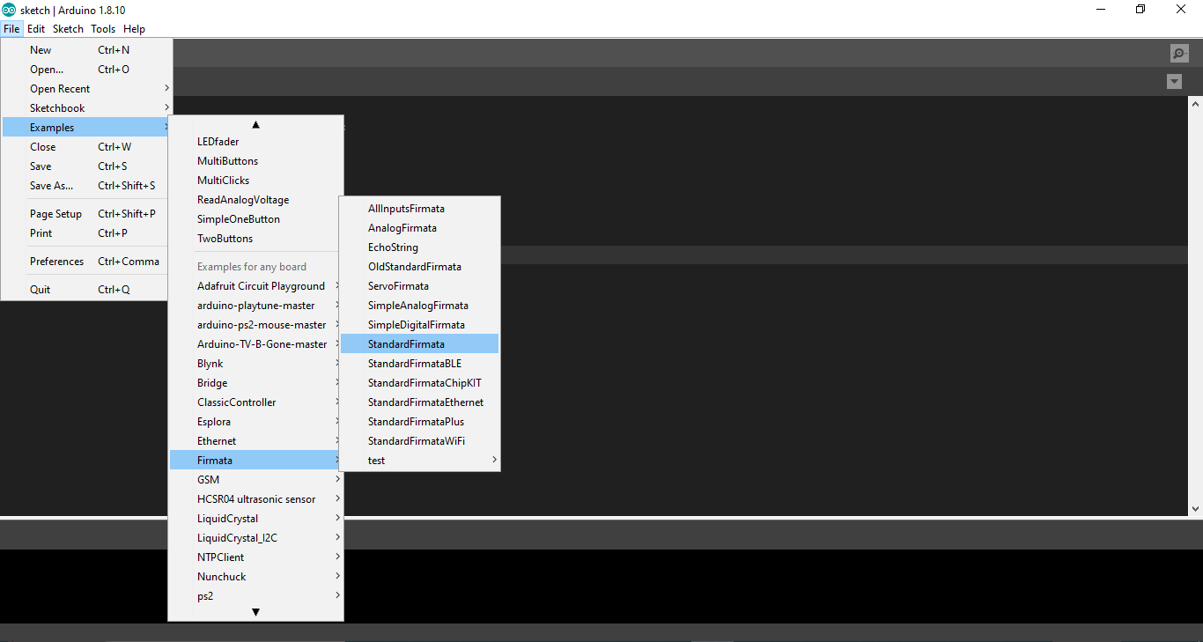
Task: Open the StandardFirmataEthernet sketch
Action: [419, 402]
